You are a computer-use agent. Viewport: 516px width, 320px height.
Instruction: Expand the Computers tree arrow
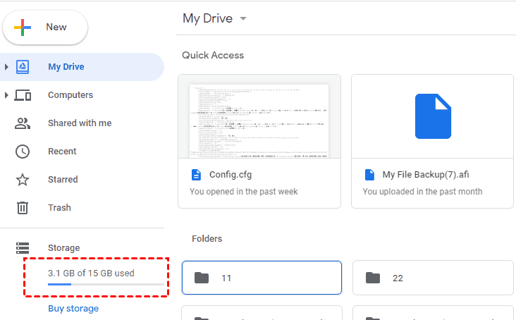(7, 95)
